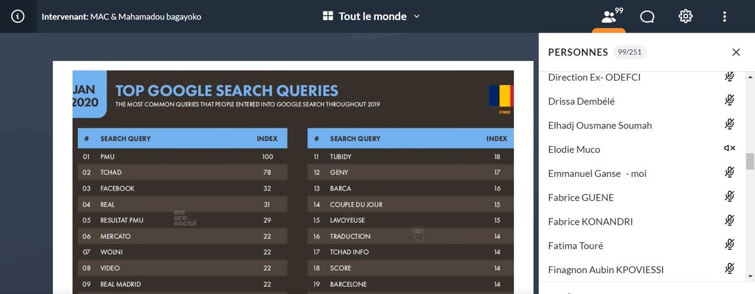Click the GENY row in the slide
This screenshot has width=755, height=294.
point(411,172)
